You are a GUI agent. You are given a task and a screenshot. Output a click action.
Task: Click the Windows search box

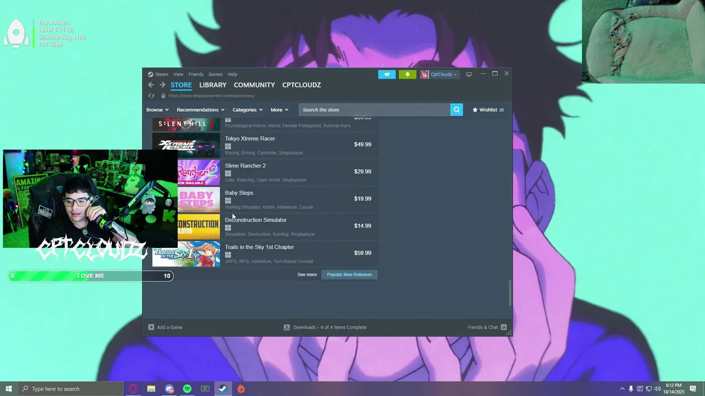(x=70, y=389)
